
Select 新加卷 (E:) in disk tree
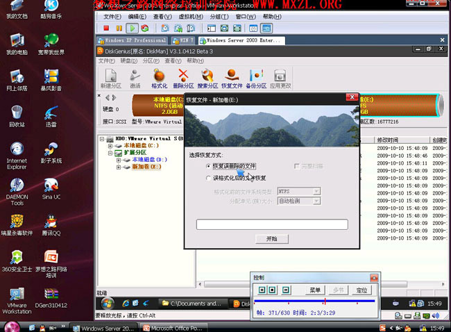click(146, 167)
